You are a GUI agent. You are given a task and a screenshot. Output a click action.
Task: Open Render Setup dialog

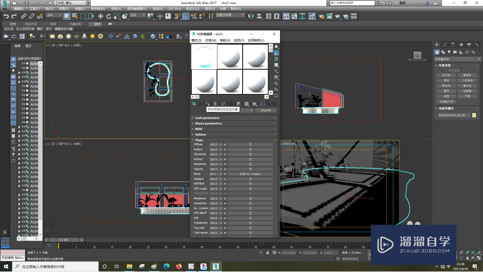coord(321,16)
